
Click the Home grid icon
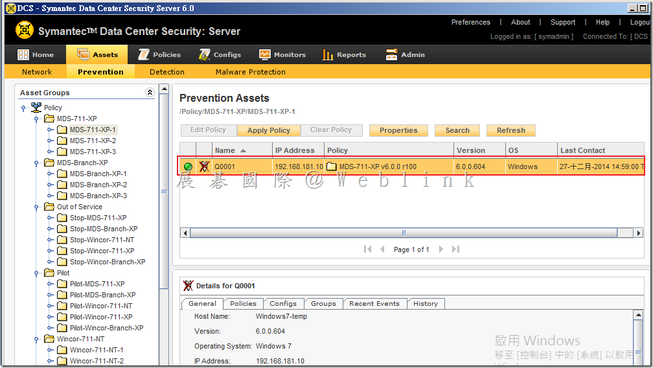coord(23,54)
